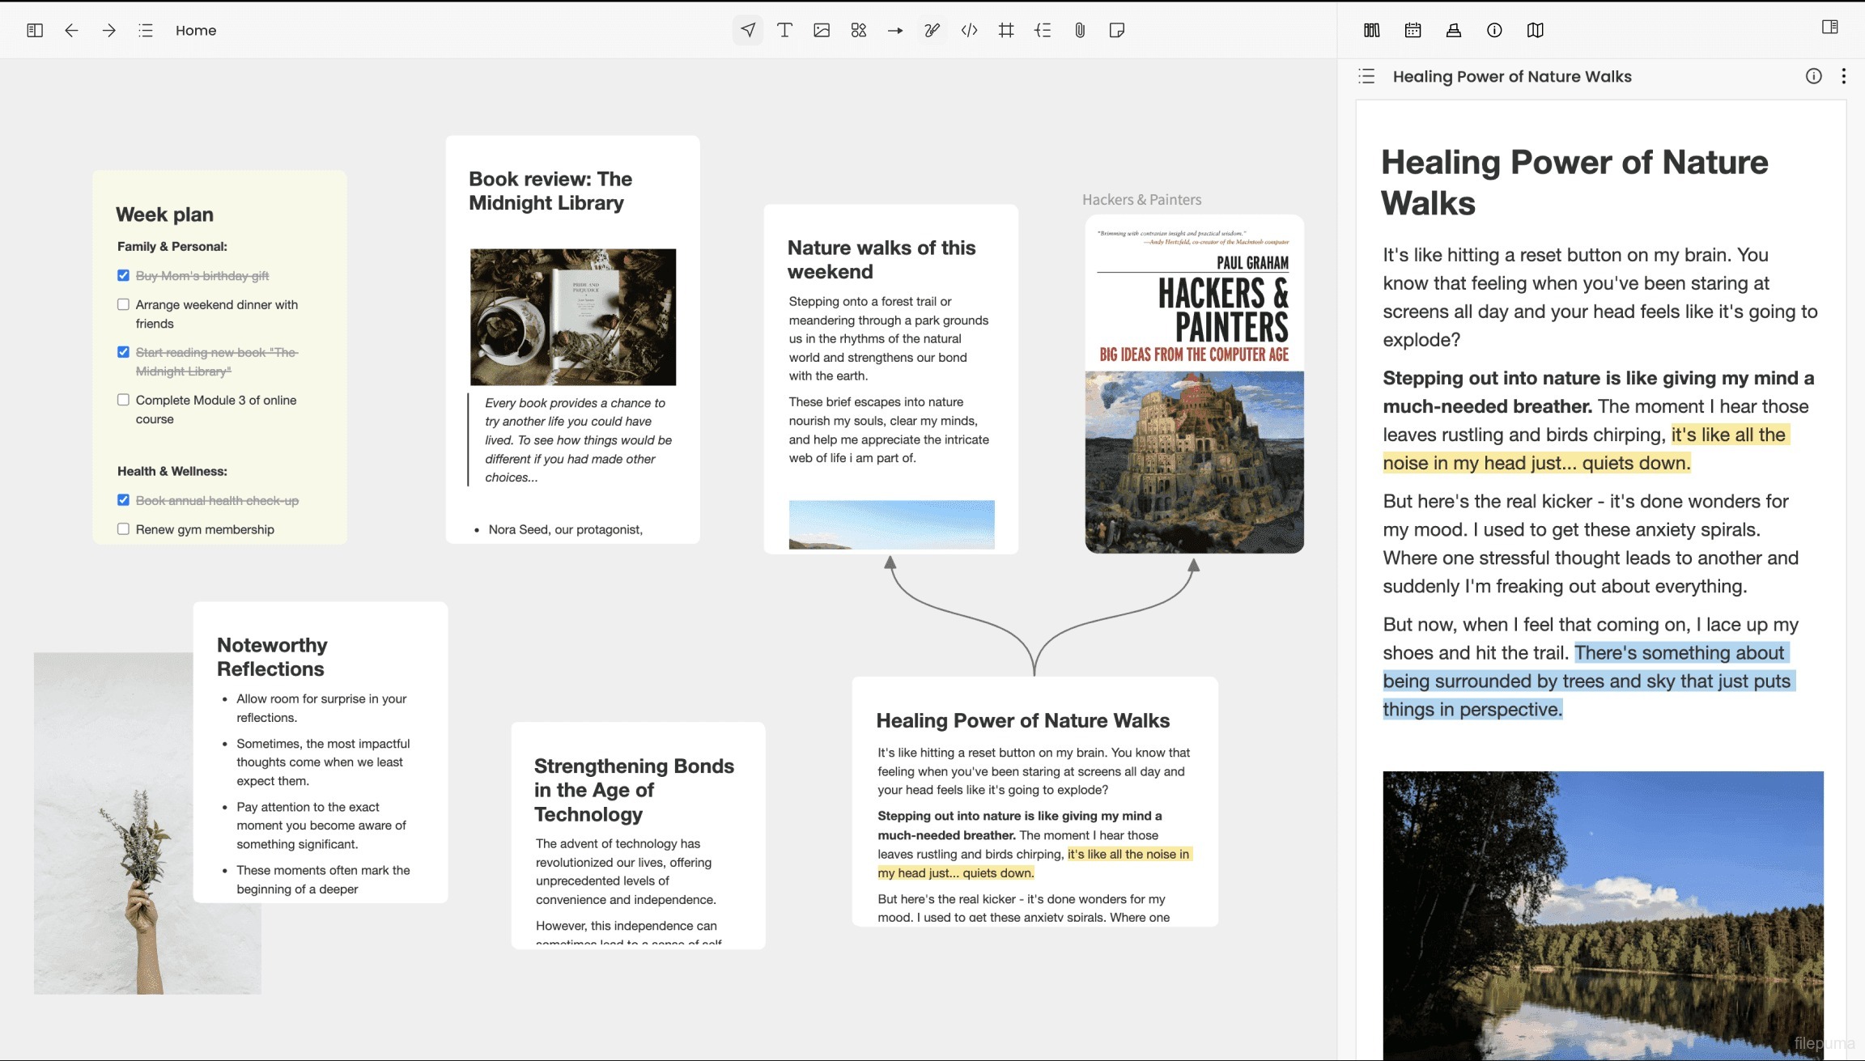1865x1061 pixels.
Task: Uncheck Buy Mom's birthday gift
Action: pyautogui.click(x=123, y=275)
